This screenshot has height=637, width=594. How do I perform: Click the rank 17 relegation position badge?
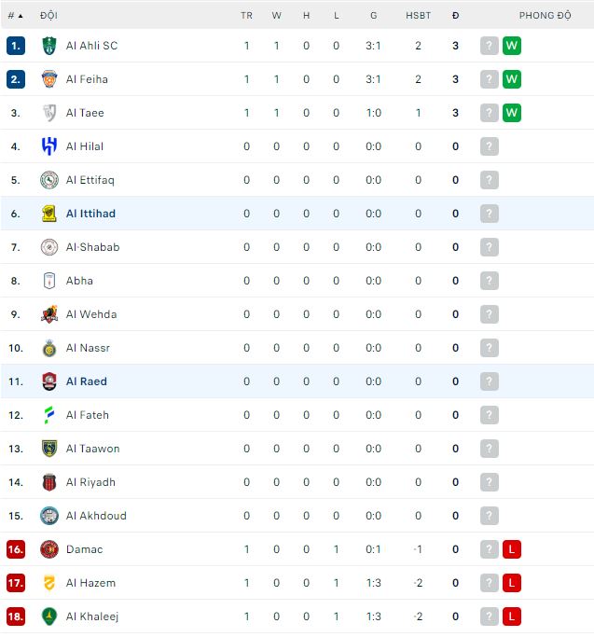15,583
